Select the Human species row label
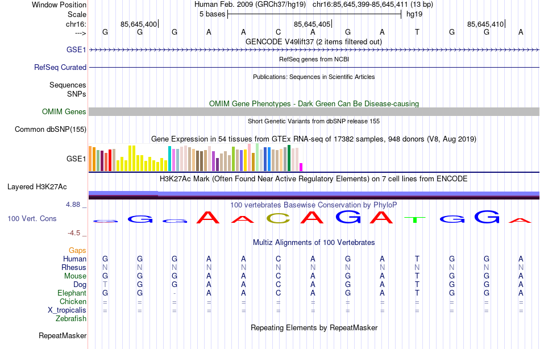Image resolution: width=540 pixels, height=349 pixels. pos(74,259)
